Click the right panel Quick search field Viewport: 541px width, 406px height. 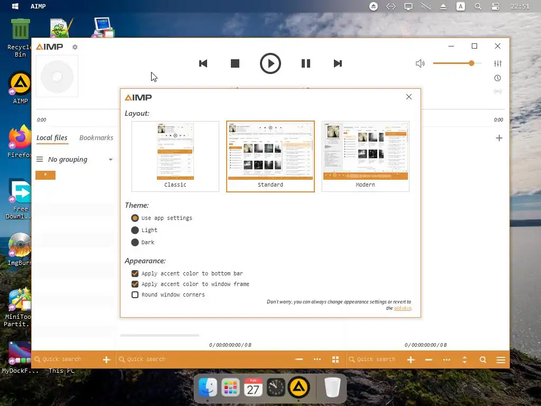pos(375,359)
